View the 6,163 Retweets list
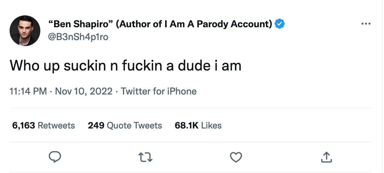The width and height of the screenshot is (384, 173). point(44,125)
